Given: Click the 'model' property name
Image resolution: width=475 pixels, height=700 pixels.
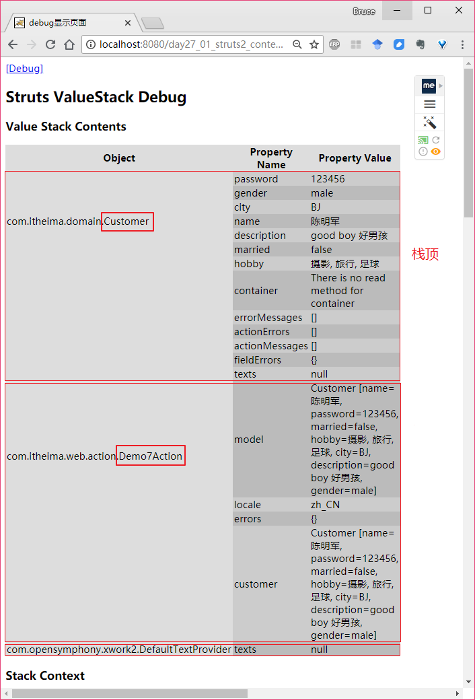Looking at the screenshot, I should click(x=249, y=440).
